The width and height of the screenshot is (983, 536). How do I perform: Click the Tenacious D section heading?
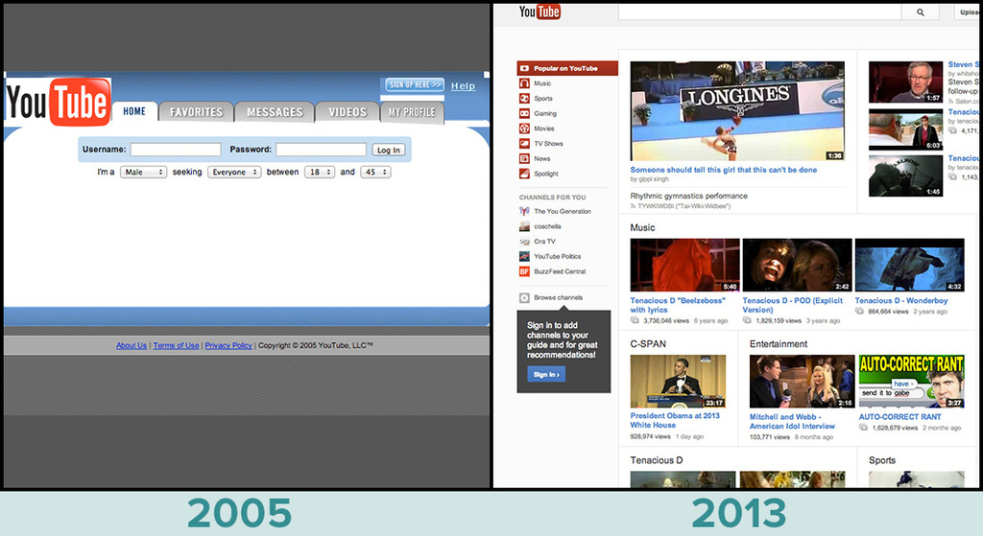[657, 460]
